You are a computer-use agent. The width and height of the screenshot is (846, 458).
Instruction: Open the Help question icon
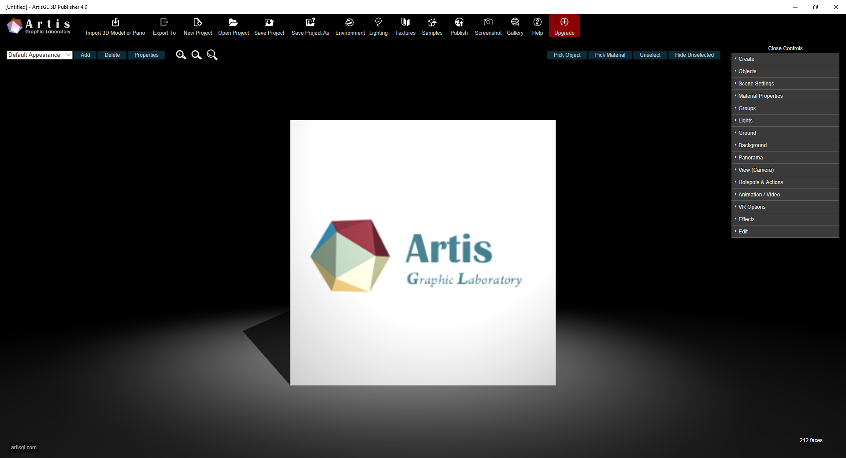pos(538,22)
